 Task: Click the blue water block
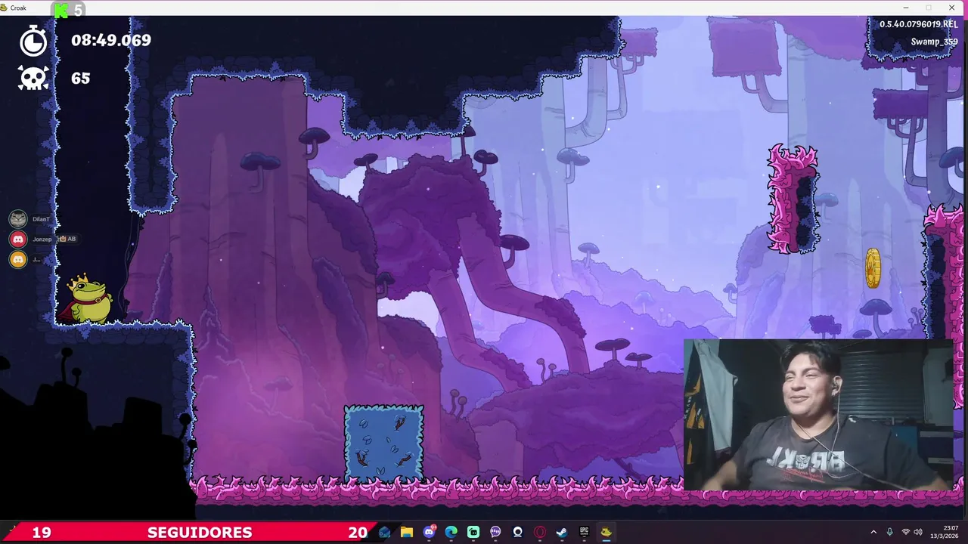click(384, 444)
